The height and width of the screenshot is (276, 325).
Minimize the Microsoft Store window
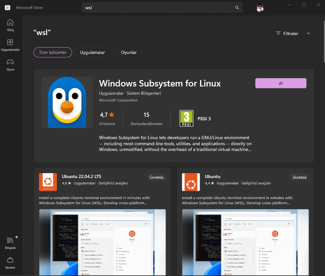tap(289, 5)
